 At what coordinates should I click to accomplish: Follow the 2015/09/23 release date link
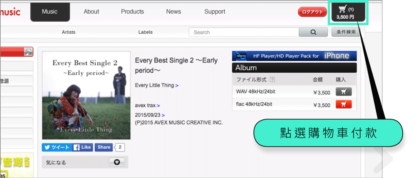(x=150, y=115)
